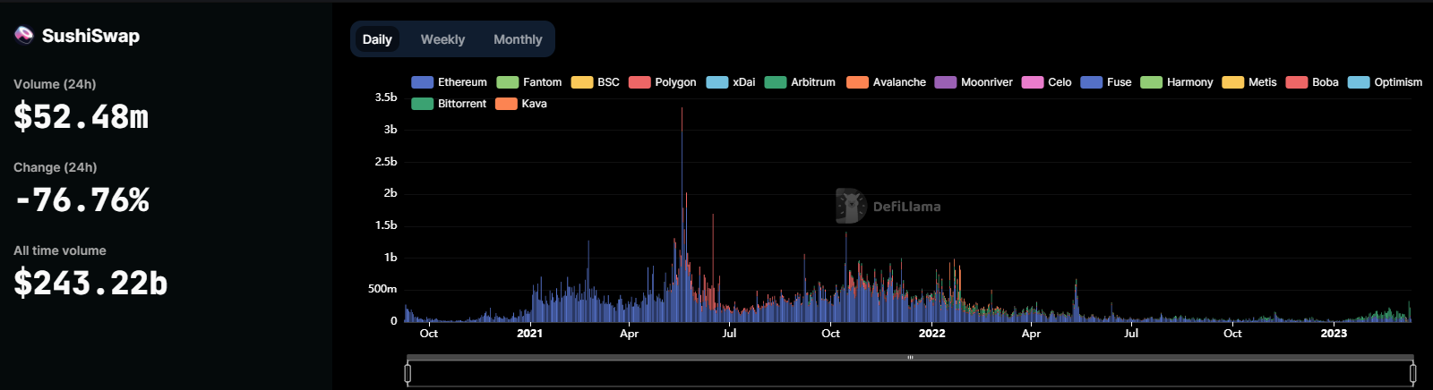Viewport: 1433px width, 390px height.
Task: Click the Optimism legend marker
Action: (x=1359, y=82)
